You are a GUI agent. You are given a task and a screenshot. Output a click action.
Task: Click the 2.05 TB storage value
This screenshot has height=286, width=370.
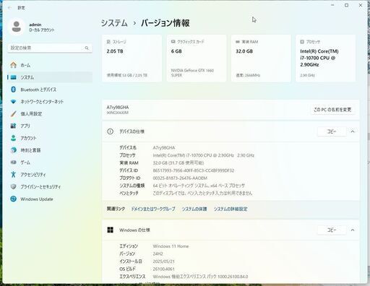pos(115,51)
